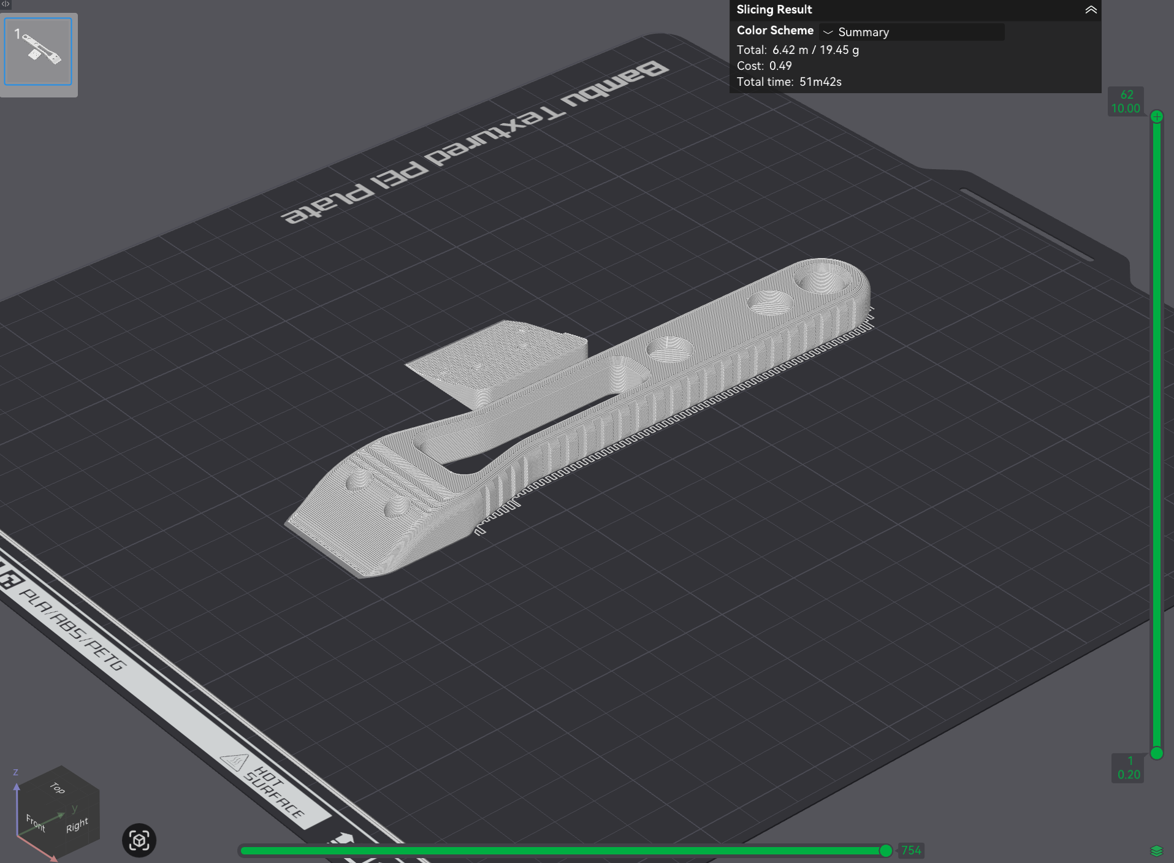Select plate 1 thumbnail

click(38, 51)
